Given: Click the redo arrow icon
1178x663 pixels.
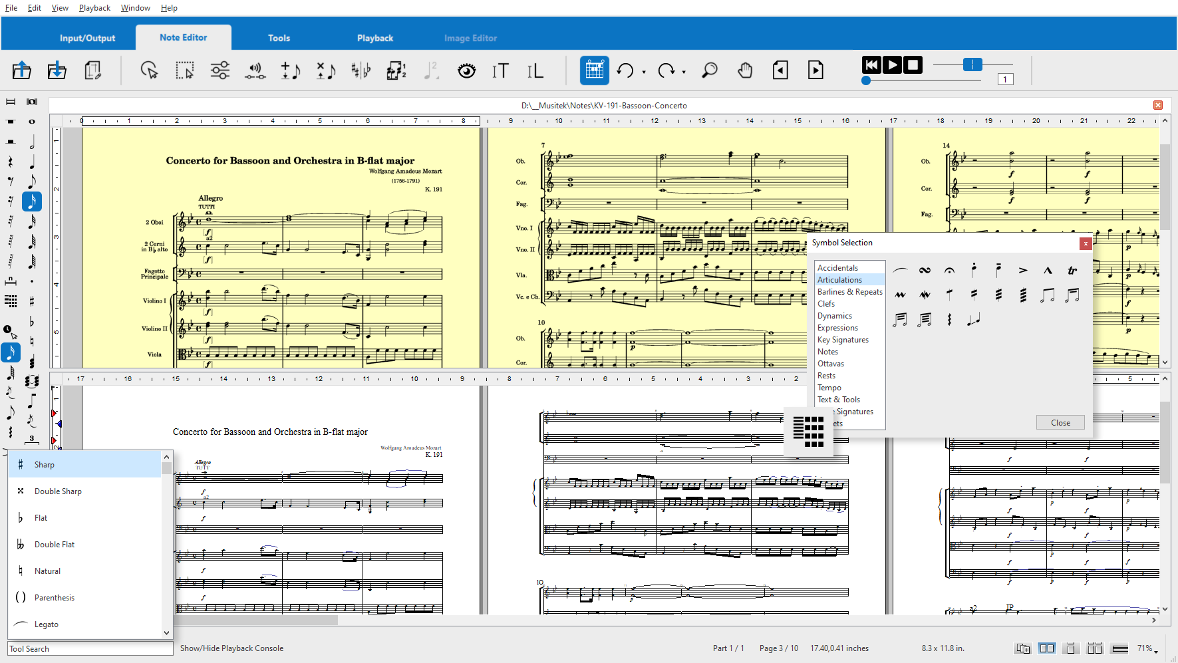Looking at the screenshot, I should tap(666, 70).
